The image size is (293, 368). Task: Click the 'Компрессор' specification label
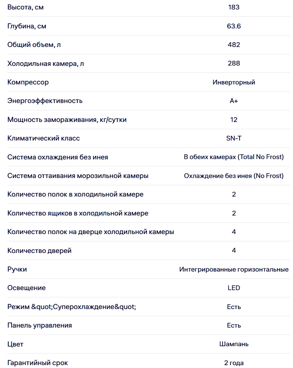click(28, 82)
